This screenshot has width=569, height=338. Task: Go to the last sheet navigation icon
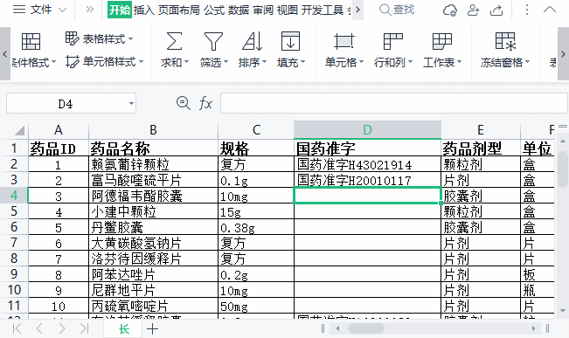84,329
